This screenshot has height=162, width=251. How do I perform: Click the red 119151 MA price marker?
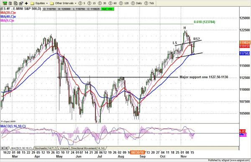click(x=245, y=46)
